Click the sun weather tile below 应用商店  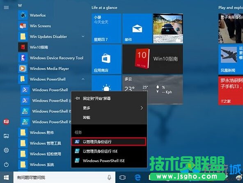click(106, 83)
